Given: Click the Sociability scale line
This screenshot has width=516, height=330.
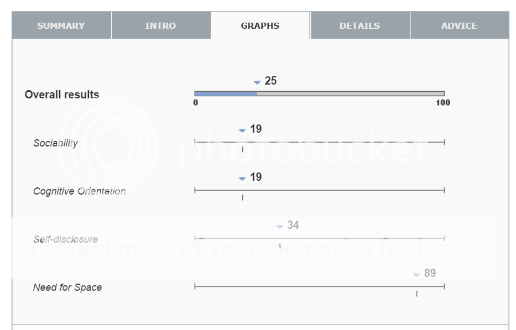Looking at the screenshot, I should (319, 142).
